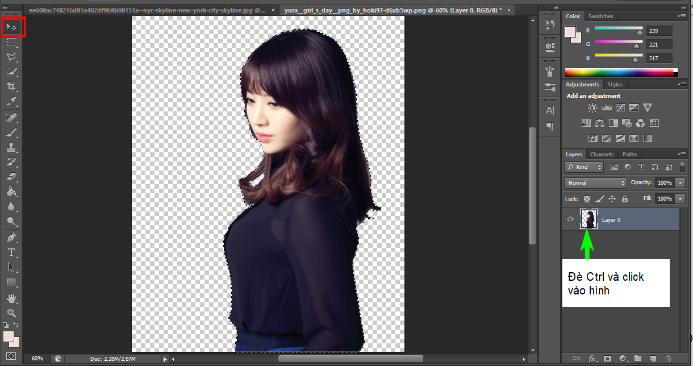The image size is (693, 366).
Task: Select the Move tool
Action: coord(11,27)
